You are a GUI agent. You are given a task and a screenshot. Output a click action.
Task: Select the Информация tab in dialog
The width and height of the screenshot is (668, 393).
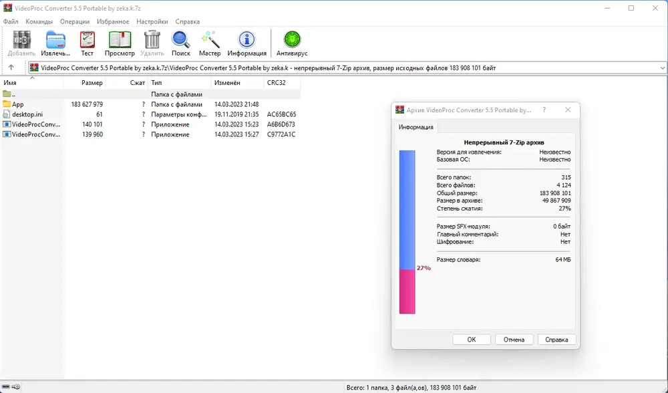pyautogui.click(x=415, y=127)
